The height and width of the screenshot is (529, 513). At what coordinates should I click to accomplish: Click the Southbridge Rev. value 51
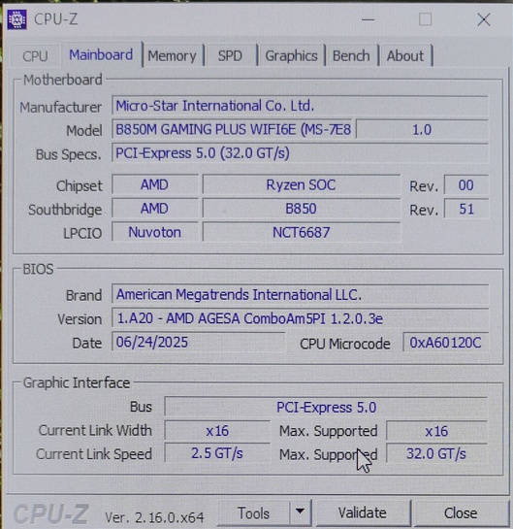coord(465,209)
